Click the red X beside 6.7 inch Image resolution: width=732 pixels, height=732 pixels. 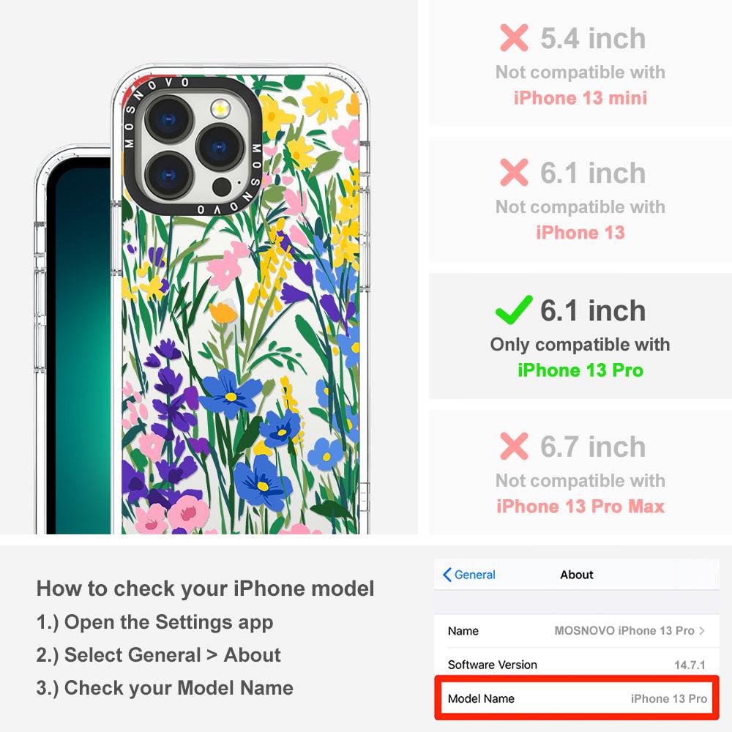point(514,446)
